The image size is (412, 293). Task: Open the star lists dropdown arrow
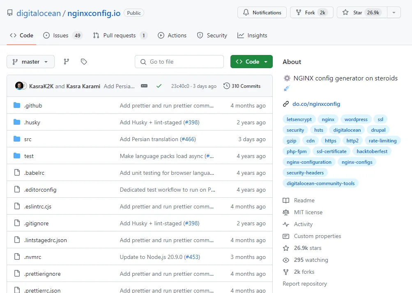[394, 12]
